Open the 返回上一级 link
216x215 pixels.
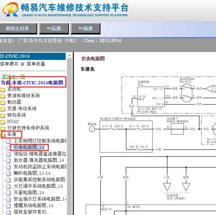(x=13, y=76)
